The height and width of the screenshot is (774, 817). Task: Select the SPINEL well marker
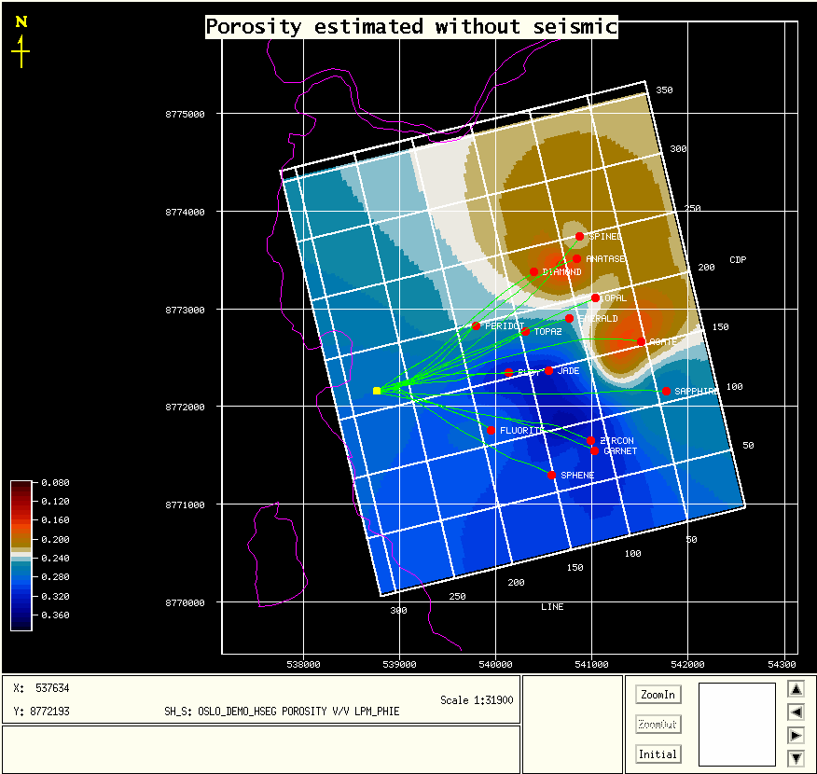pyautogui.click(x=579, y=237)
